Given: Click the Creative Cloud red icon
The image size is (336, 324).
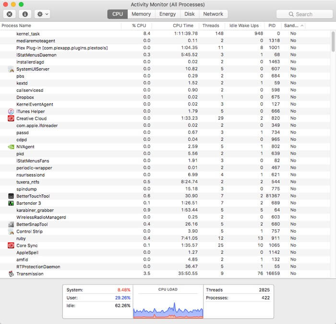Looking at the screenshot, I should point(11,118).
